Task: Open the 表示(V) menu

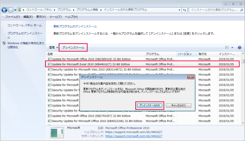Action: click(41, 17)
